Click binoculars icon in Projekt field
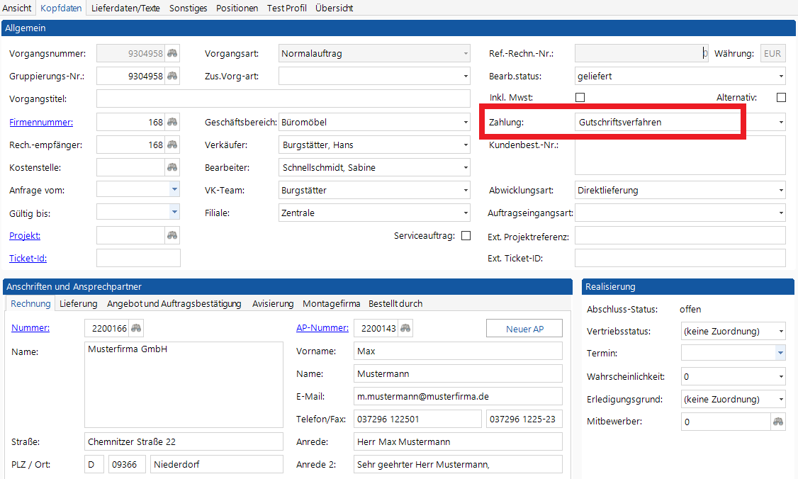 point(172,235)
